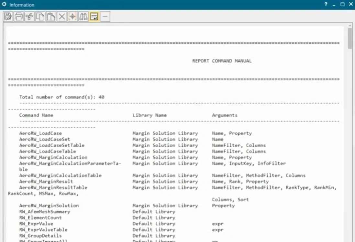Click the dash icon at toolbar end
Viewport: 355px width, 242px height.
coord(105,16)
